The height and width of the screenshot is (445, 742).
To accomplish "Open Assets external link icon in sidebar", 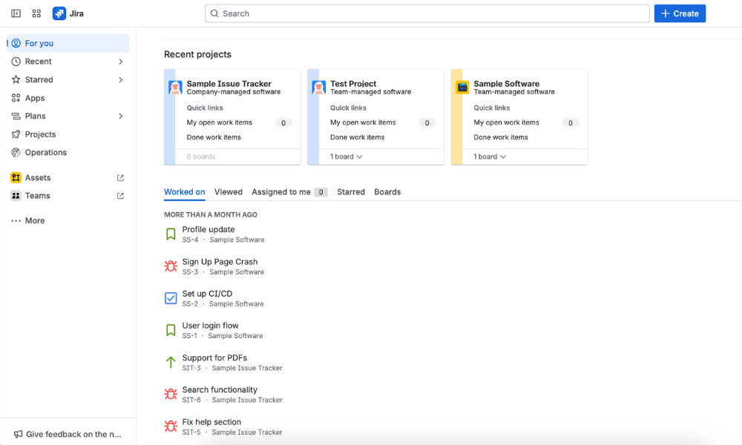I will (x=121, y=178).
